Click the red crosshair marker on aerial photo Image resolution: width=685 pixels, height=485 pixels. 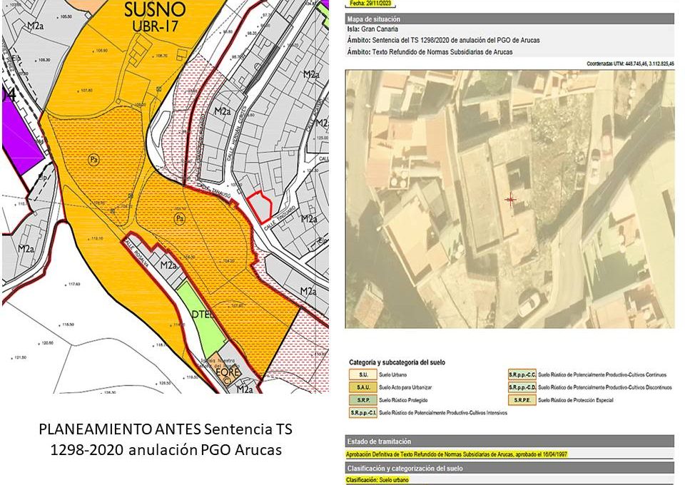pos(510,200)
